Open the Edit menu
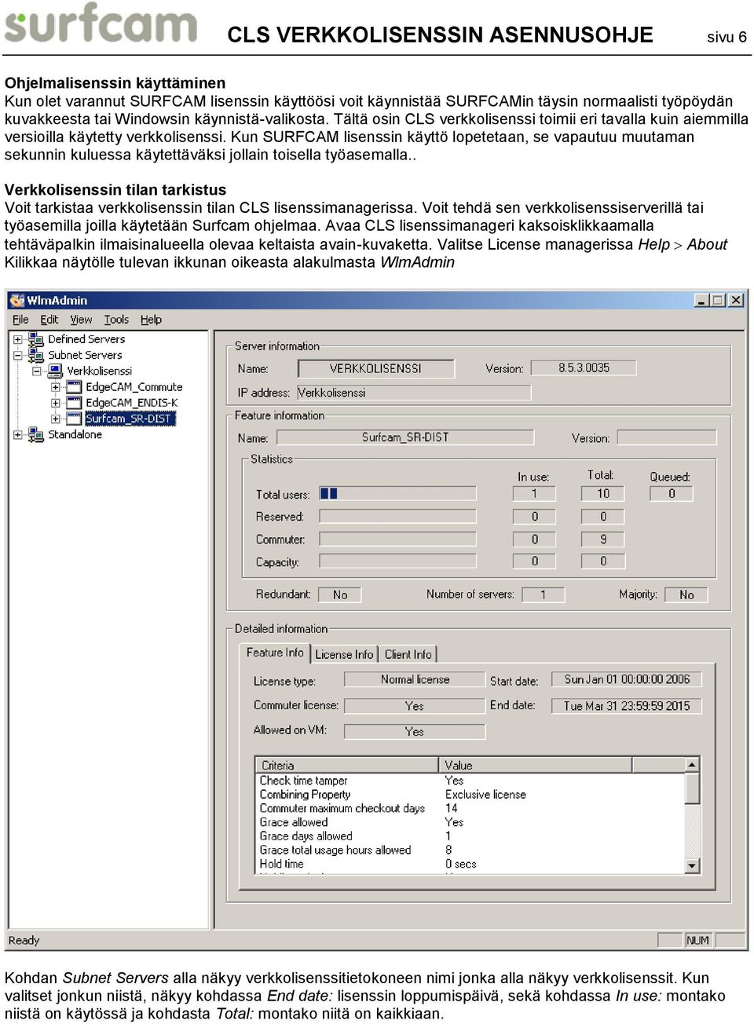 click(x=49, y=320)
